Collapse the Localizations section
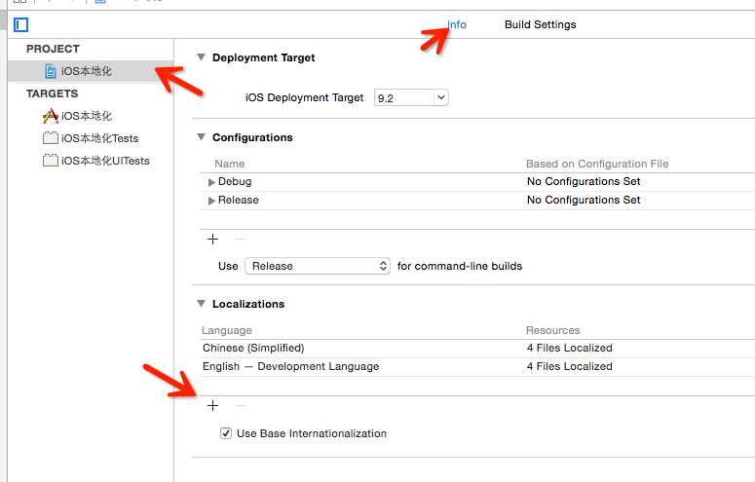755x482 pixels. (202, 304)
